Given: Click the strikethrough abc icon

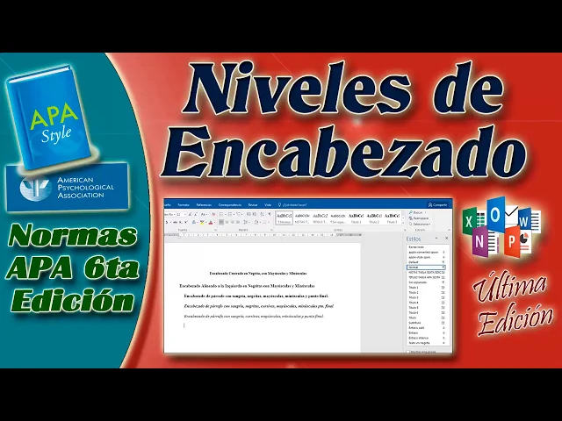Looking at the screenshot, I should tap(175, 222).
